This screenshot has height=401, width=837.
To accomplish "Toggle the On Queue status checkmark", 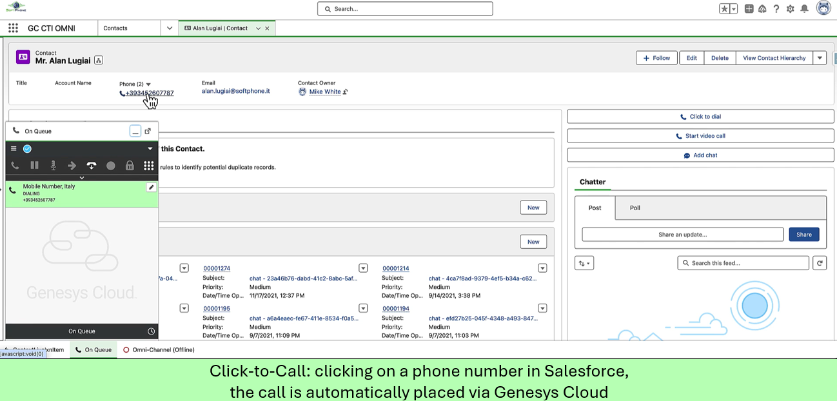I will coord(27,148).
